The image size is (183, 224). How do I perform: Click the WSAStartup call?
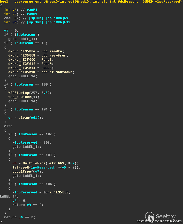19,93
